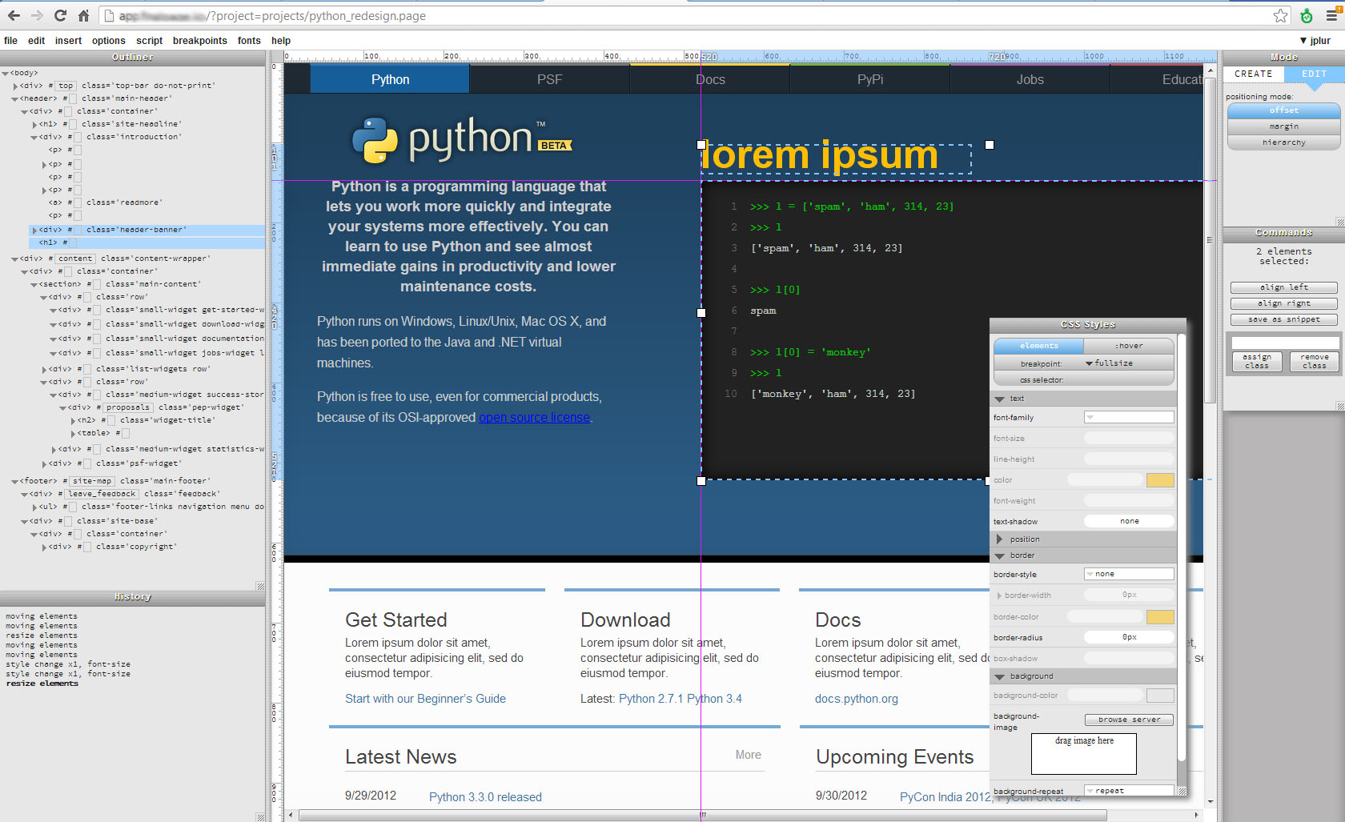The width and height of the screenshot is (1345, 822).
Task: Open the edit menu
Action: pos(36,41)
